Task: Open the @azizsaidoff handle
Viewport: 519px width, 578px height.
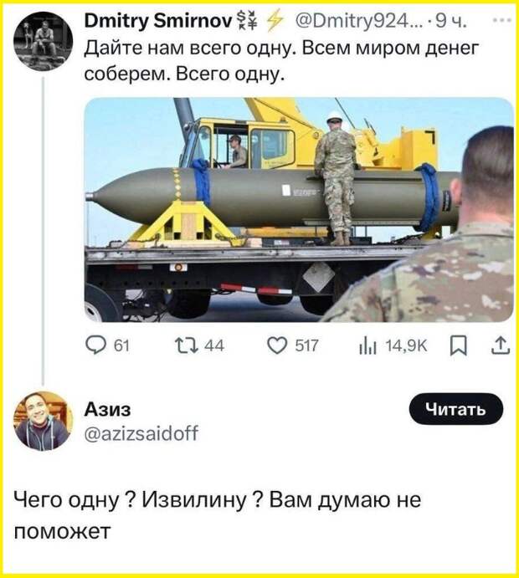Action: 141,433
